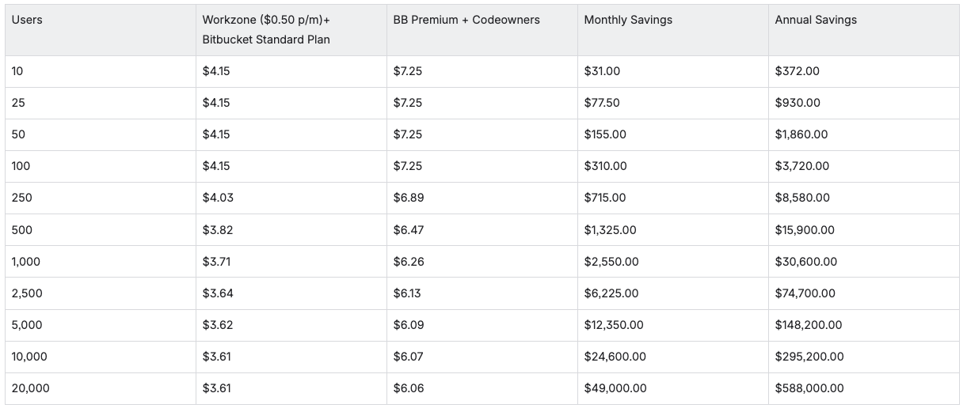
Task: Click the 5,000 users cell
Action: point(27,325)
